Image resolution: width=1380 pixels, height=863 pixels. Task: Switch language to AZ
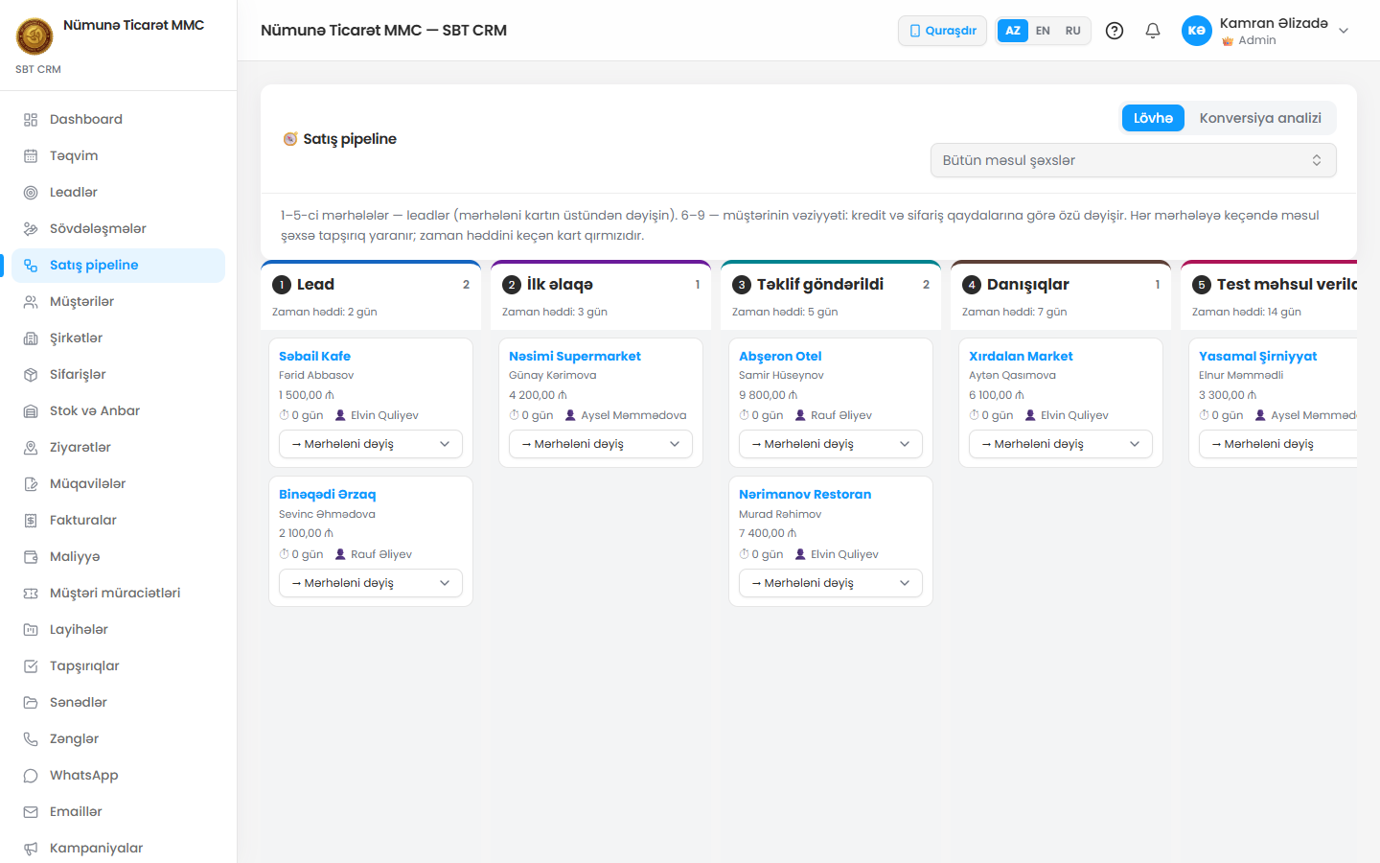click(x=1012, y=31)
